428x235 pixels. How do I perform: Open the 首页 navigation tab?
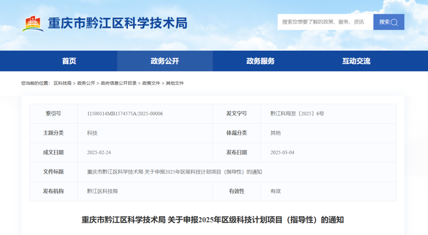[x=69, y=61]
